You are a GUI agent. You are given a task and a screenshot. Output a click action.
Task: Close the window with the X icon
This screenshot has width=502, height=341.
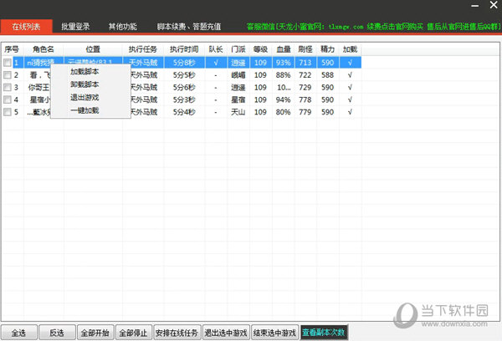[494, 5]
